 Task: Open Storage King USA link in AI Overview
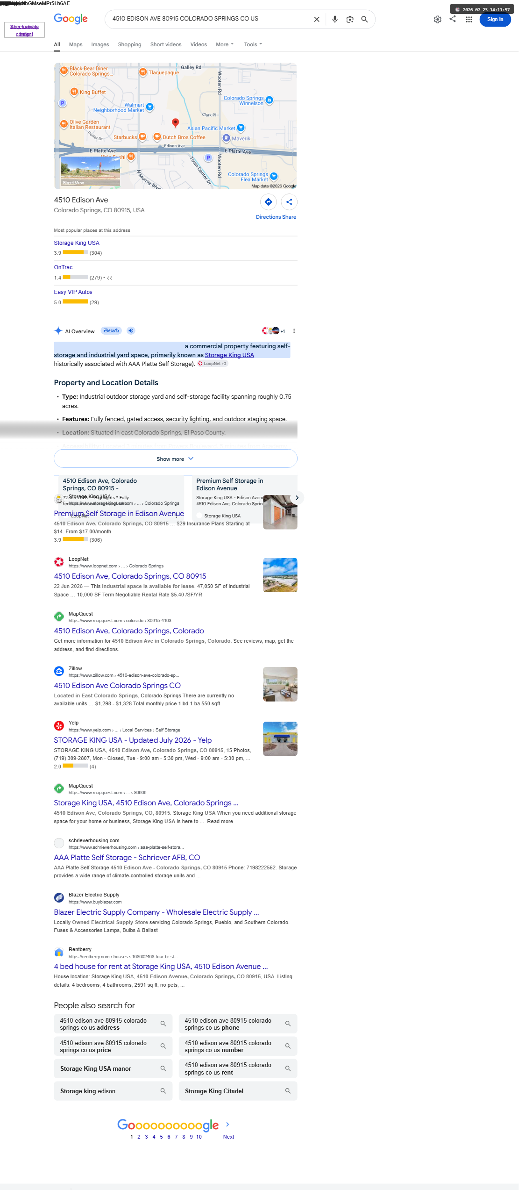click(229, 355)
